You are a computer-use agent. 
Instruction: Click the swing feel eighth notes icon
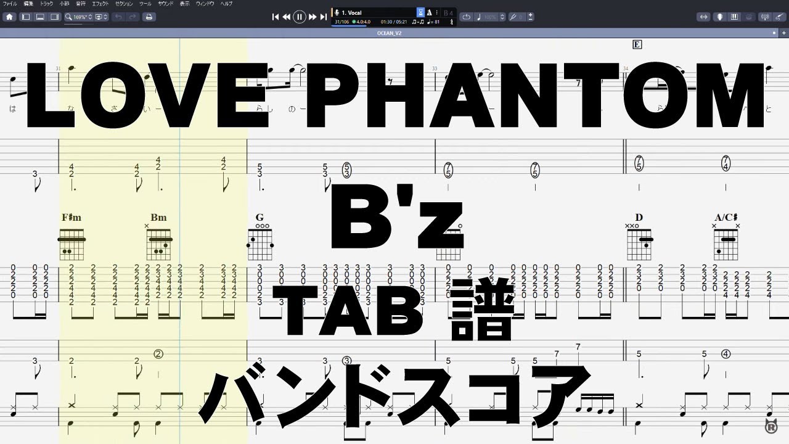(x=418, y=22)
